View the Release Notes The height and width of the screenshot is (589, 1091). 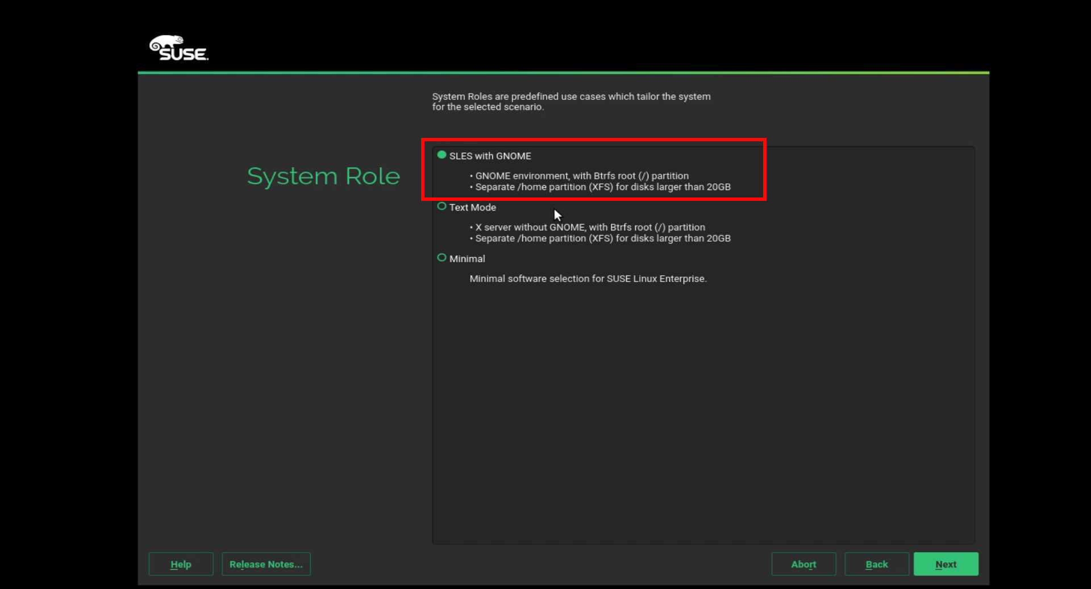pyautogui.click(x=266, y=564)
